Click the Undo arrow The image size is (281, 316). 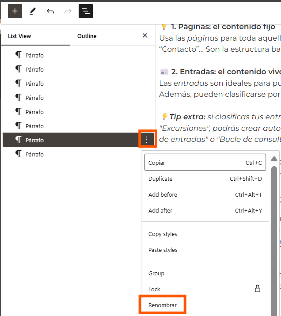point(50,11)
